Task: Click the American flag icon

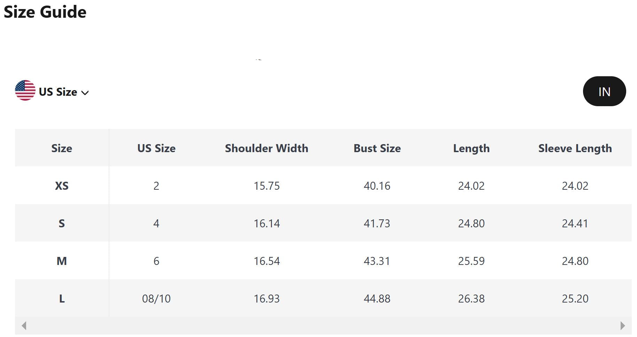Action: tap(25, 91)
